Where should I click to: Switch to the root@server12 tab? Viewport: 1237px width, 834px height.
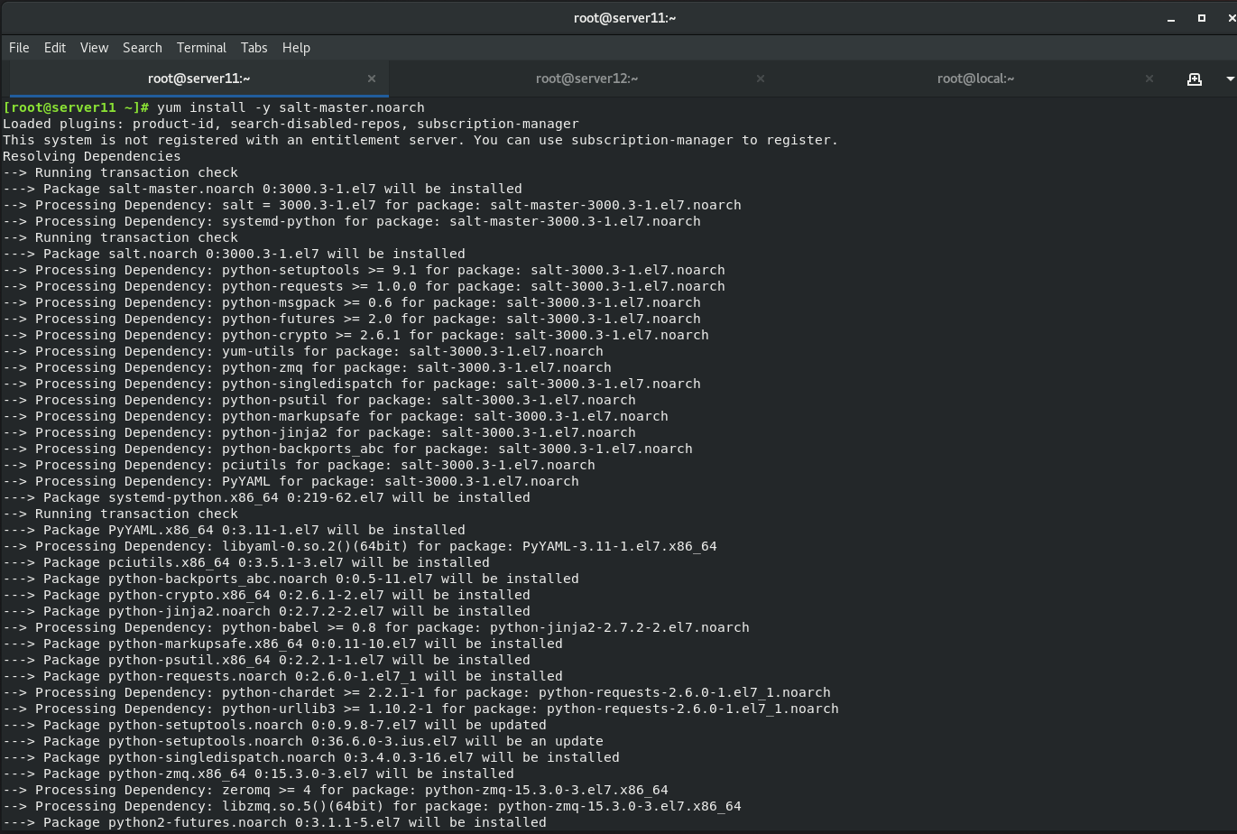point(586,79)
